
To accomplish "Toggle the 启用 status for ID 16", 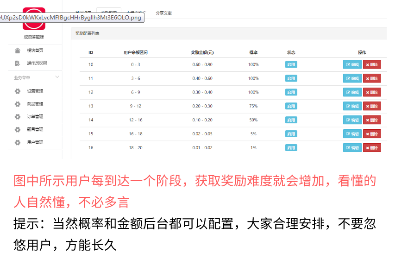I will 291,148.
